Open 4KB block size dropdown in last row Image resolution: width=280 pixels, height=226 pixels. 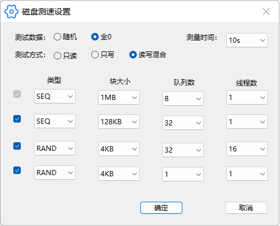click(x=119, y=174)
